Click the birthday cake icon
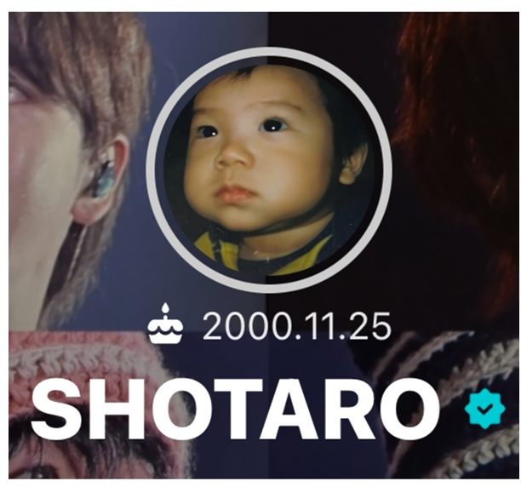521x487 pixels. tap(165, 323)
